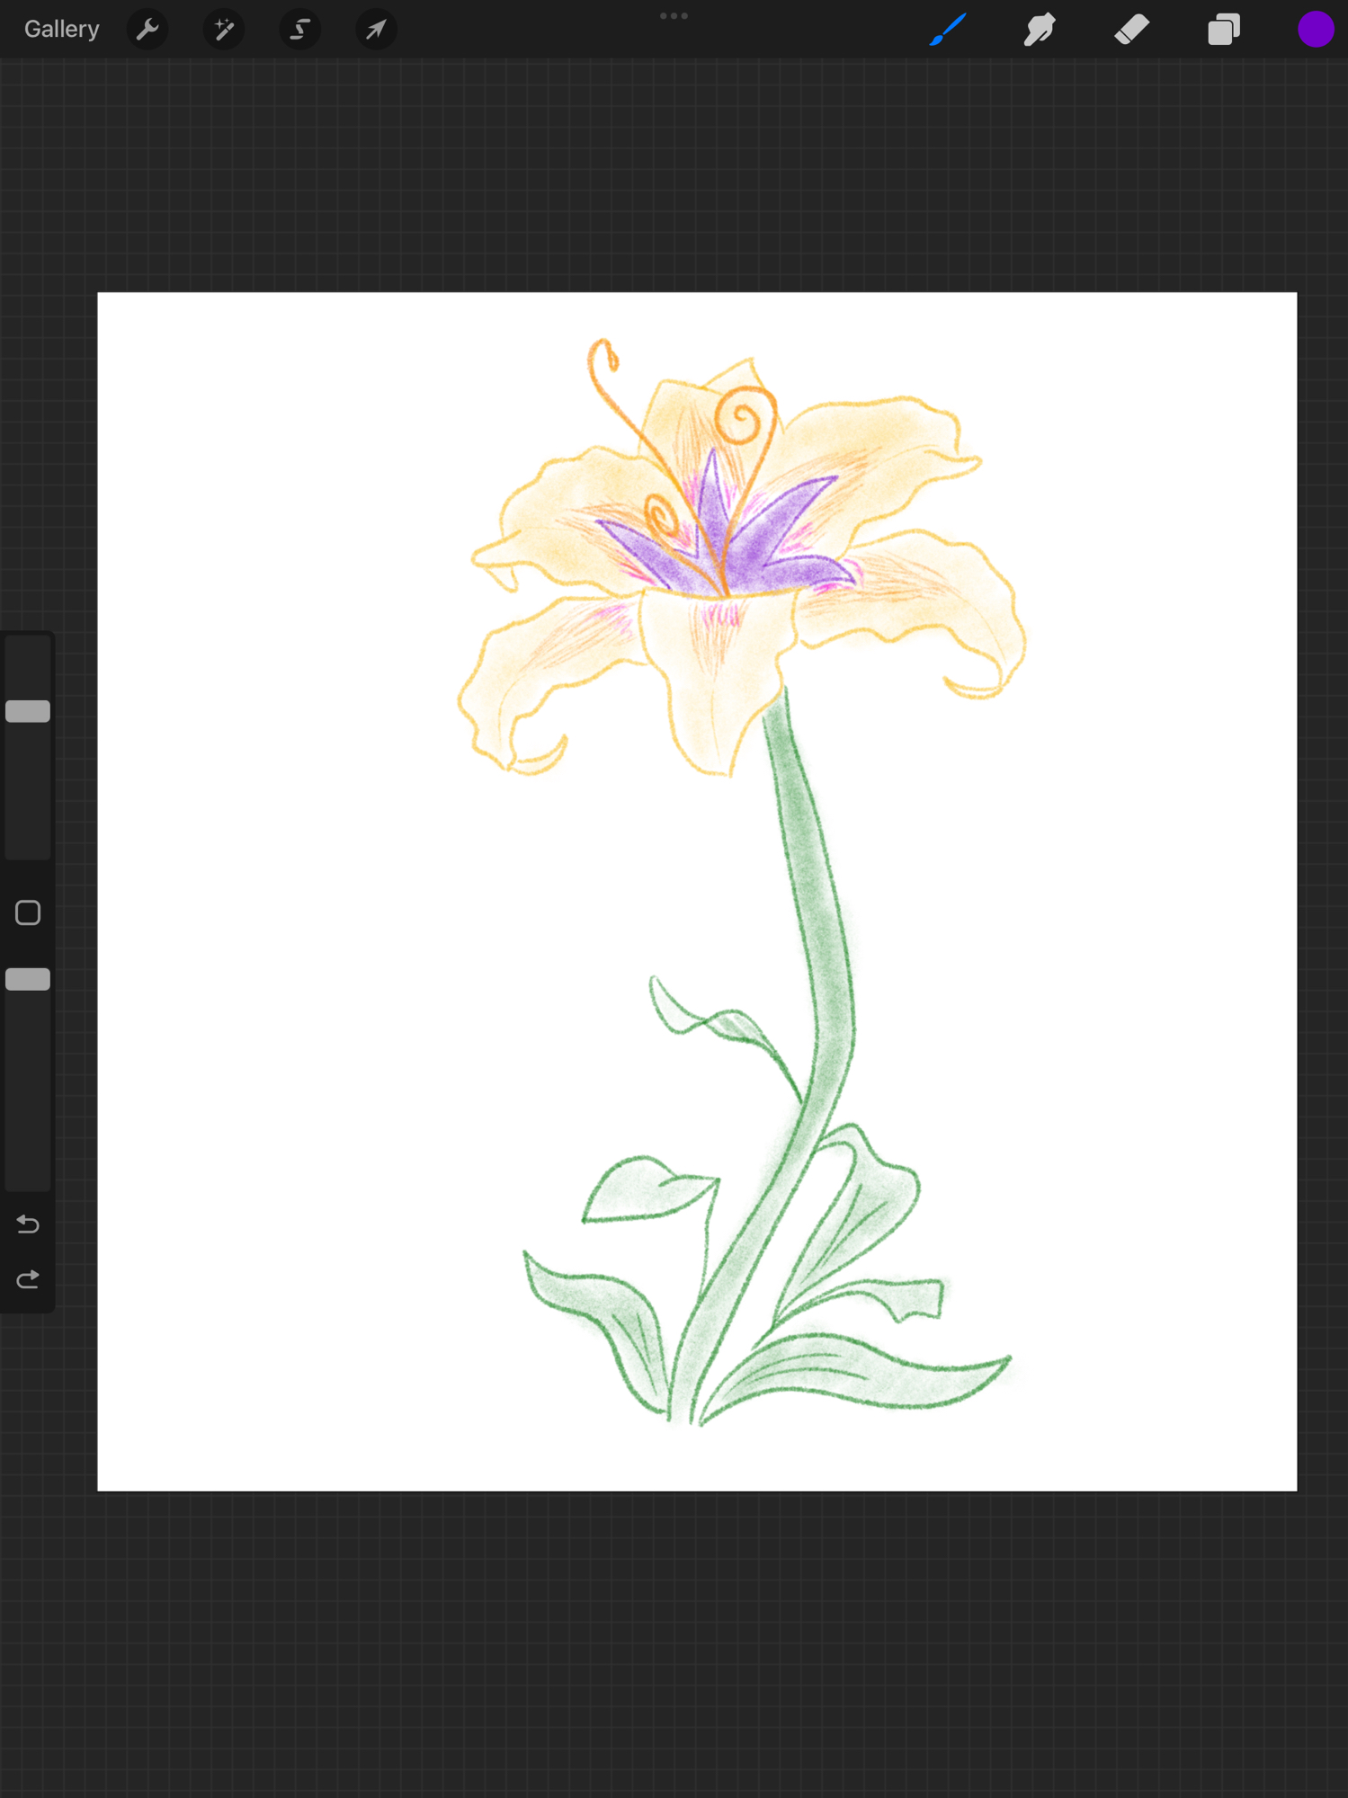Open the Actions wrench menu

coord(147,30)
